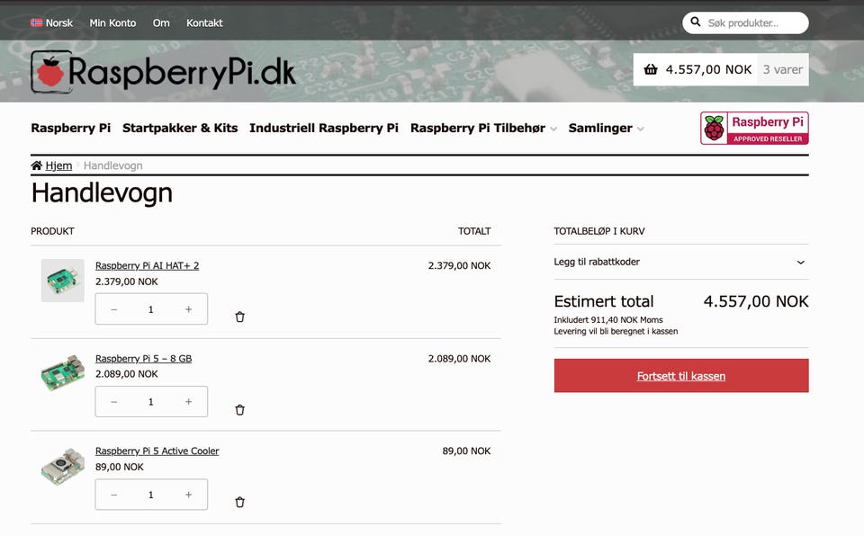Open Min Konto in top bar

pos(112,23)
